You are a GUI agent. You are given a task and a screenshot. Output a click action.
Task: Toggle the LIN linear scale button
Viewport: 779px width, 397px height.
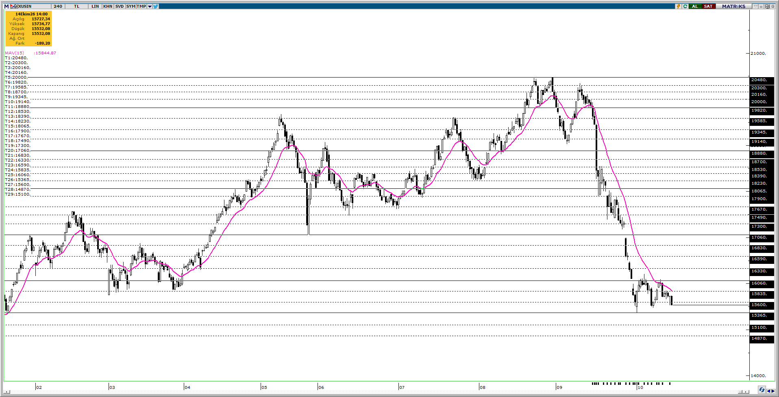coord(95,6)
